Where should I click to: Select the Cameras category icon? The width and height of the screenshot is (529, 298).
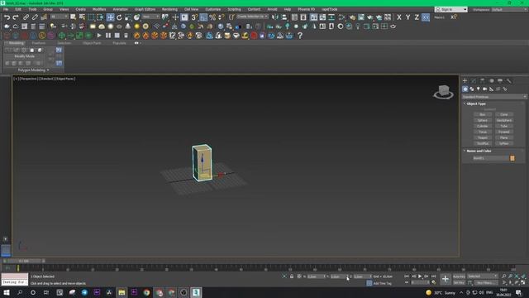point(485,89)
